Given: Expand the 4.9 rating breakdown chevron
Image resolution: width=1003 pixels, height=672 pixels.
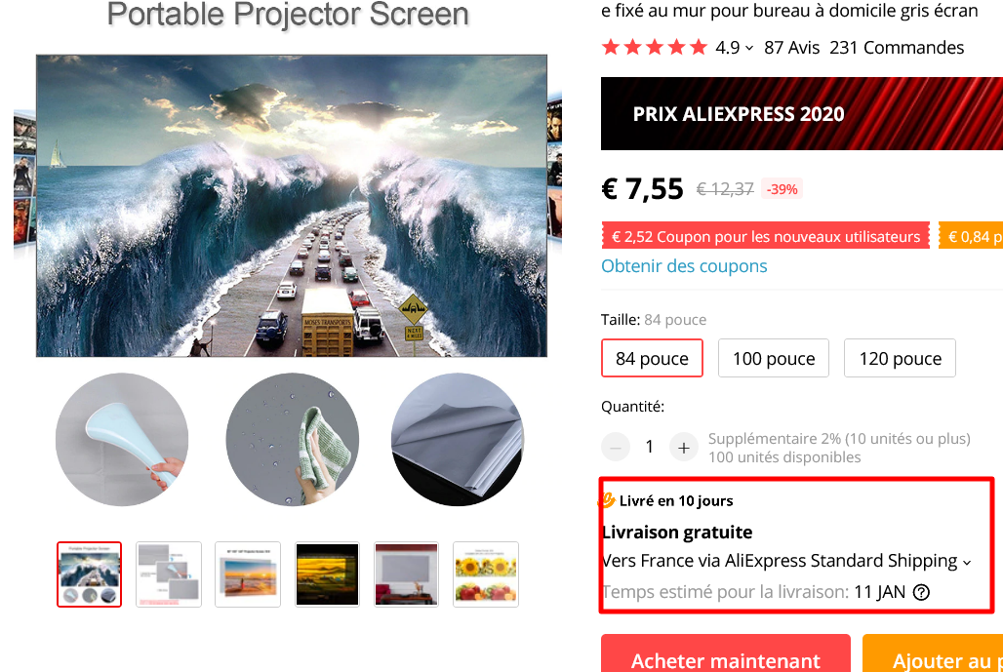Looking at the screenshot, I should point(749,49).
